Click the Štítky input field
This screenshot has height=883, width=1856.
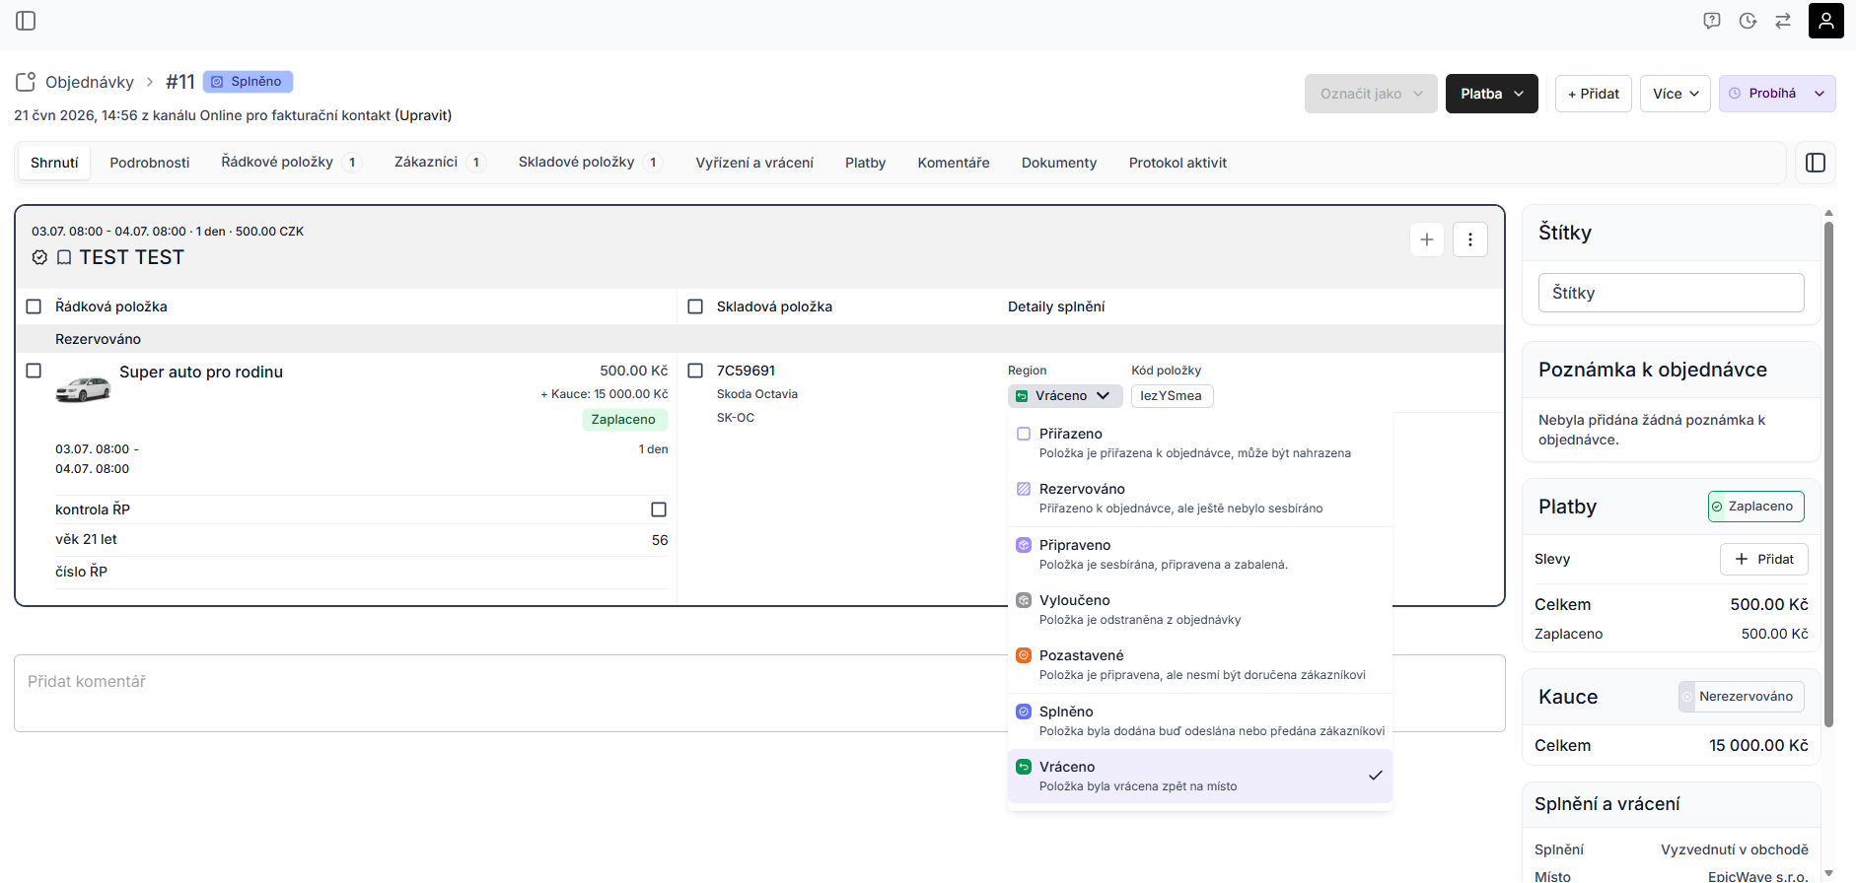(1672, 293)
